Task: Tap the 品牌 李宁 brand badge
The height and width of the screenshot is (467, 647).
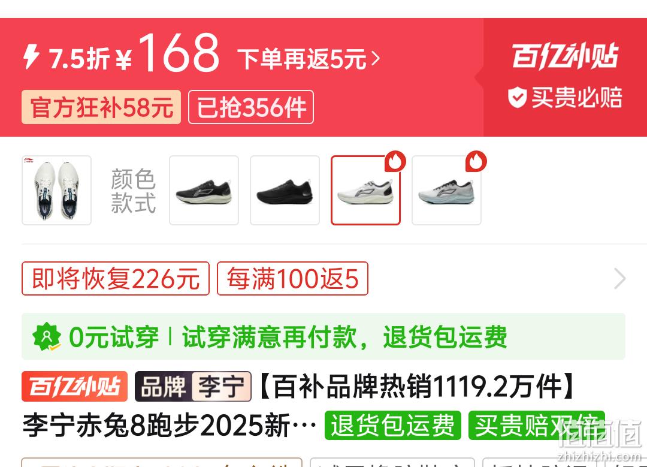Action: click(193, 387)
